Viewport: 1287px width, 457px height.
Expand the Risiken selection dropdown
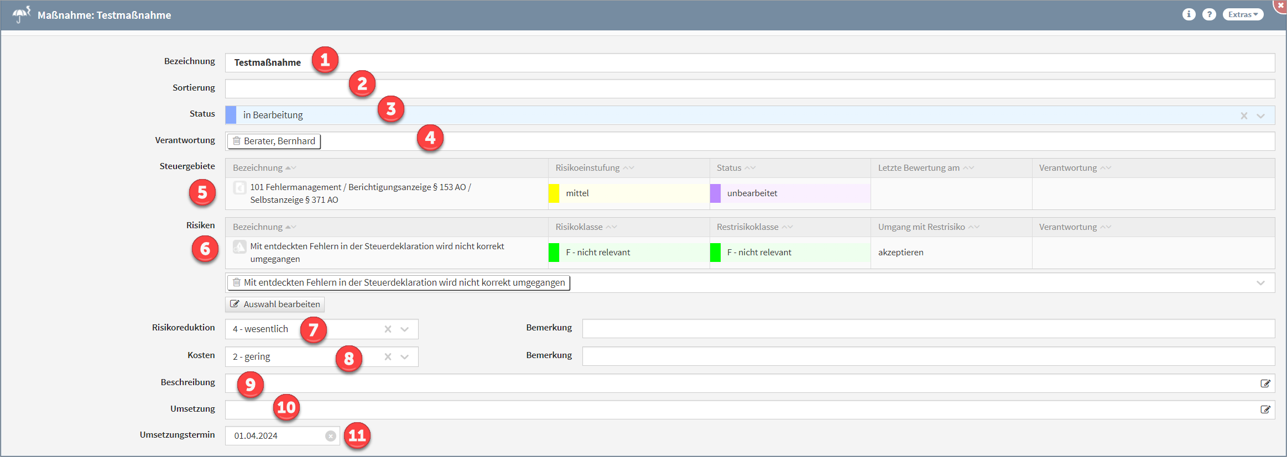point(1260,283)
